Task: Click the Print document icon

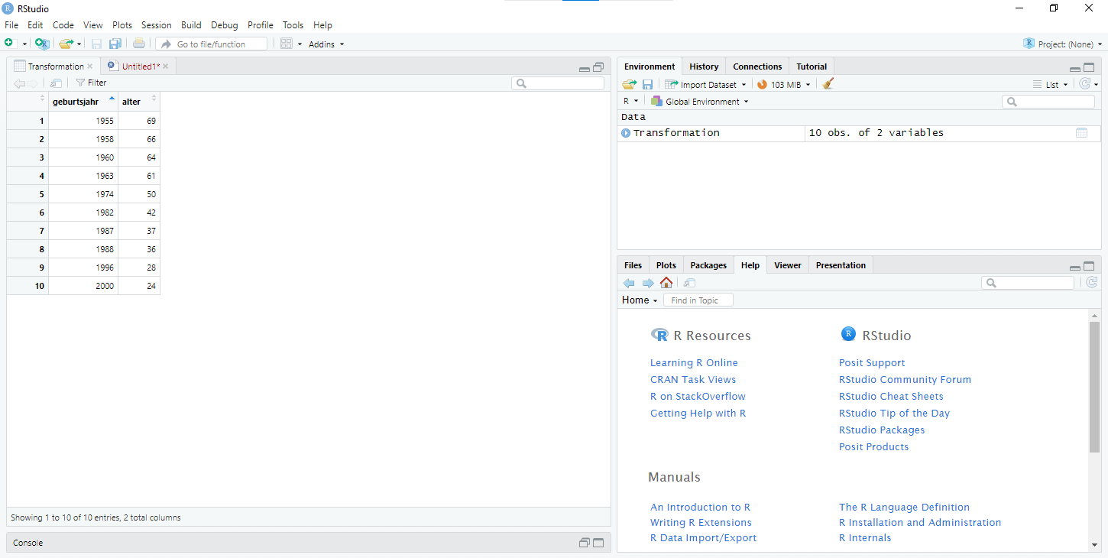Action: (139, 44)
